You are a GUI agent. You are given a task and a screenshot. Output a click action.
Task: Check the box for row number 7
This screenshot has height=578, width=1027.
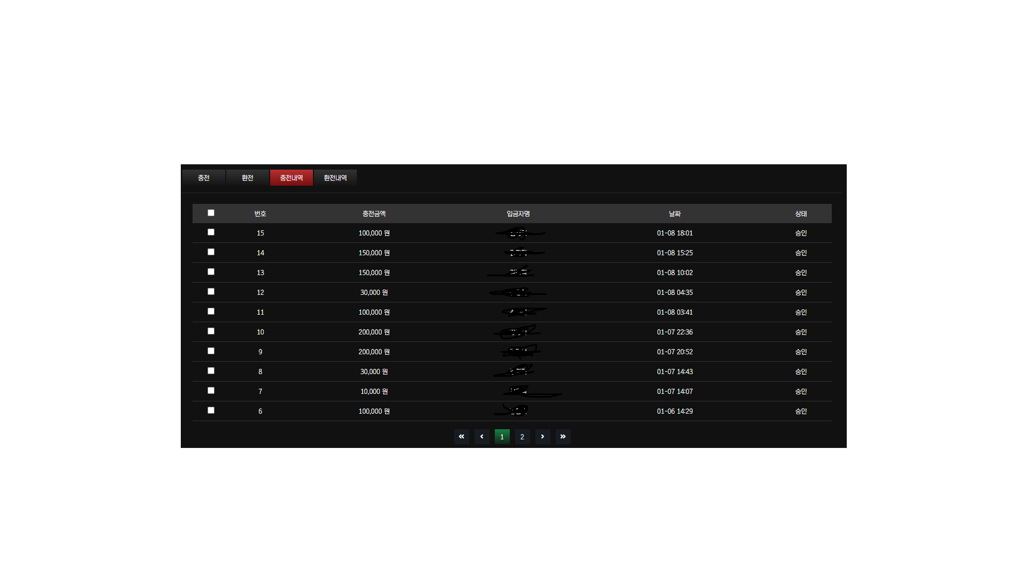click(211, 390)
